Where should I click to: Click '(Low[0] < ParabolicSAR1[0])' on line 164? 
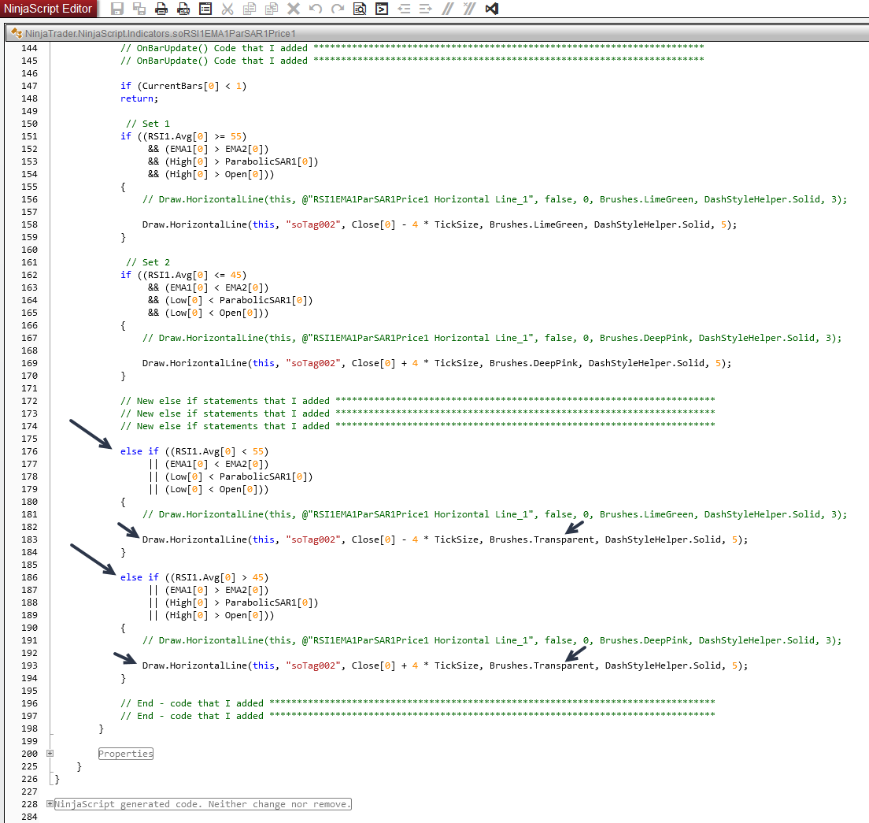tap(239, 301)
